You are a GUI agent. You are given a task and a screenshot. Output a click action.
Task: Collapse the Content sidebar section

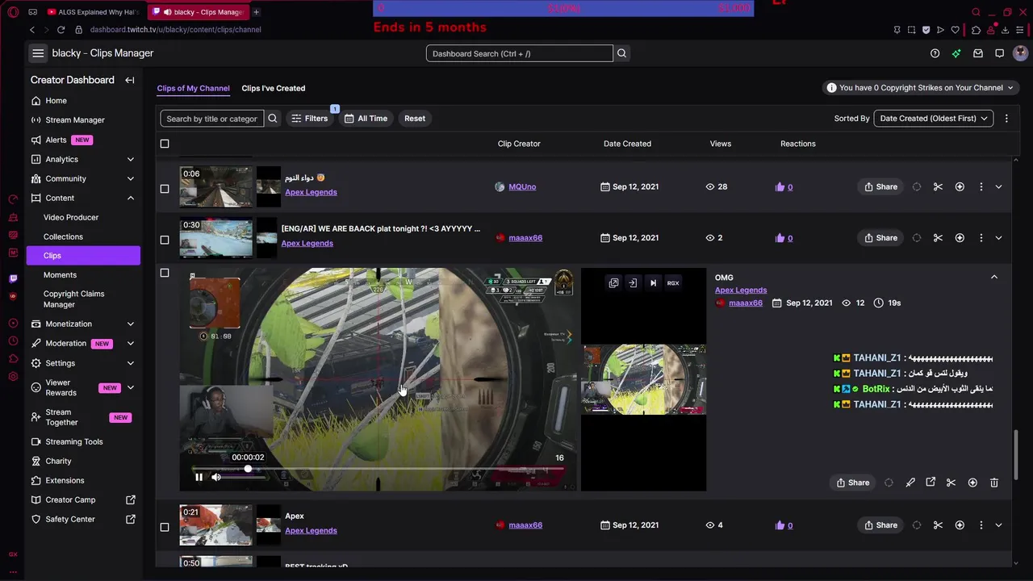[x=131, y=198]
